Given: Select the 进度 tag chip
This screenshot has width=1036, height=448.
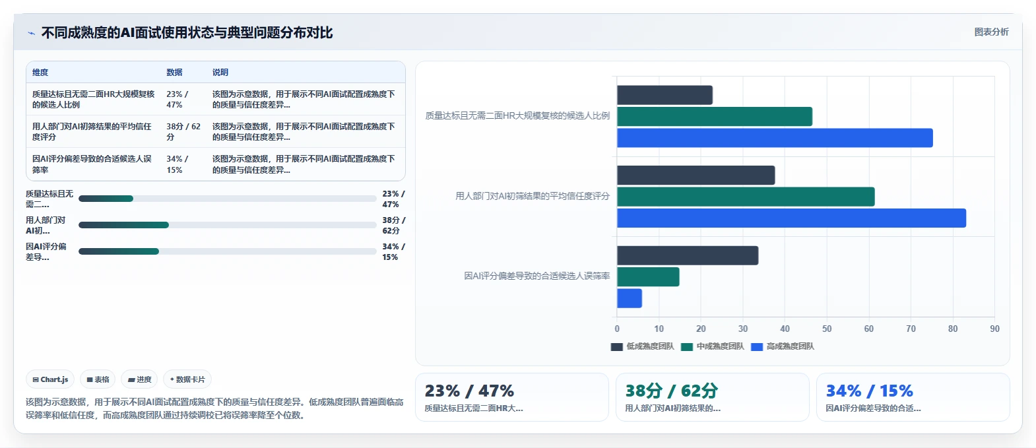Looking at the screenshot, I should 139,379.
